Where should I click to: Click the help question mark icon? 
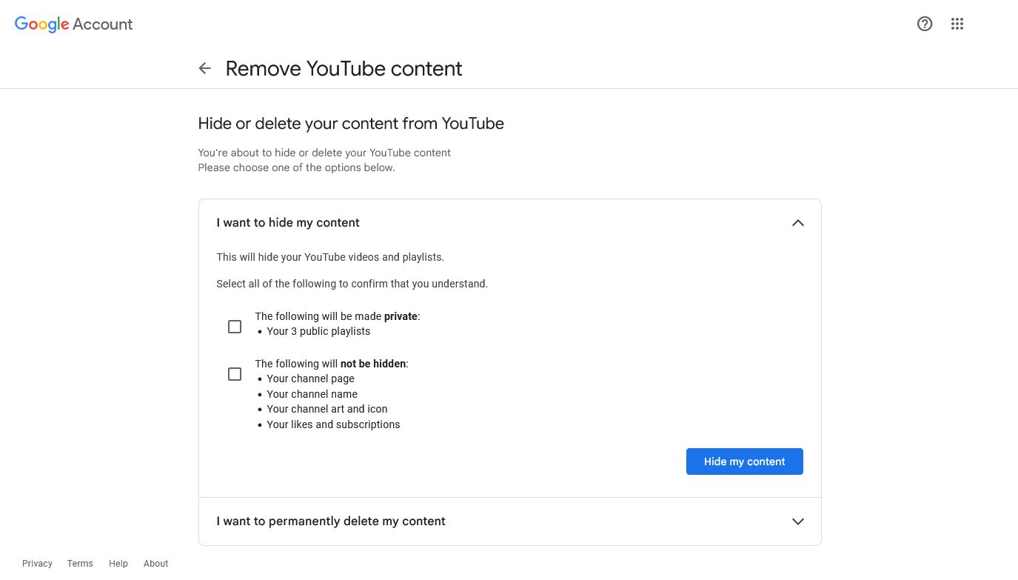point(925,24)
